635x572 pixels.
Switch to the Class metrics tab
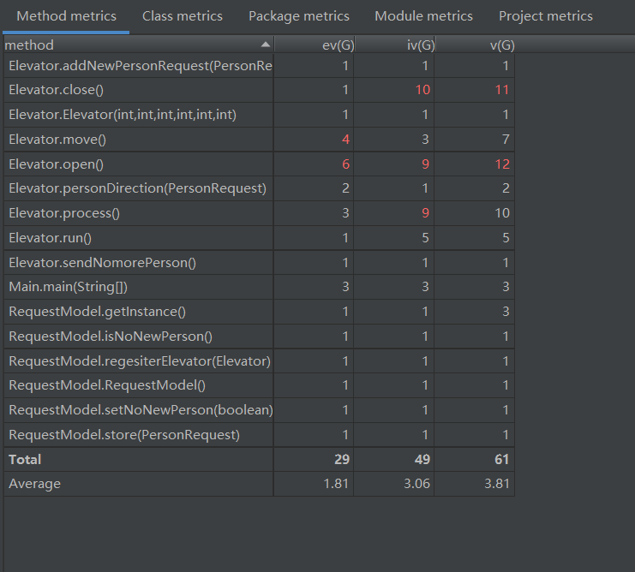(183, 16)
